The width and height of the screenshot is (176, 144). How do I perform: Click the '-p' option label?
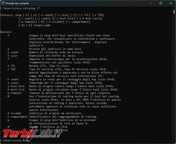tap(8, 120)
